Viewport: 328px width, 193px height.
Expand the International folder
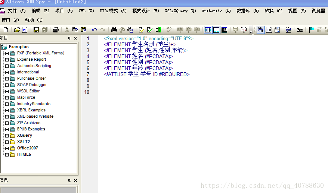7,72
